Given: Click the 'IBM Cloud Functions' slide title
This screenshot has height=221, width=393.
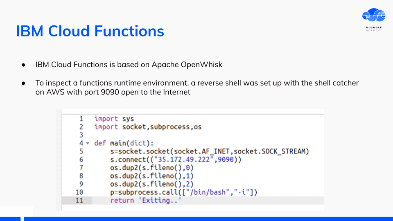Looking at the screenshot, I should pyautogui.click(x=90, y=31).
